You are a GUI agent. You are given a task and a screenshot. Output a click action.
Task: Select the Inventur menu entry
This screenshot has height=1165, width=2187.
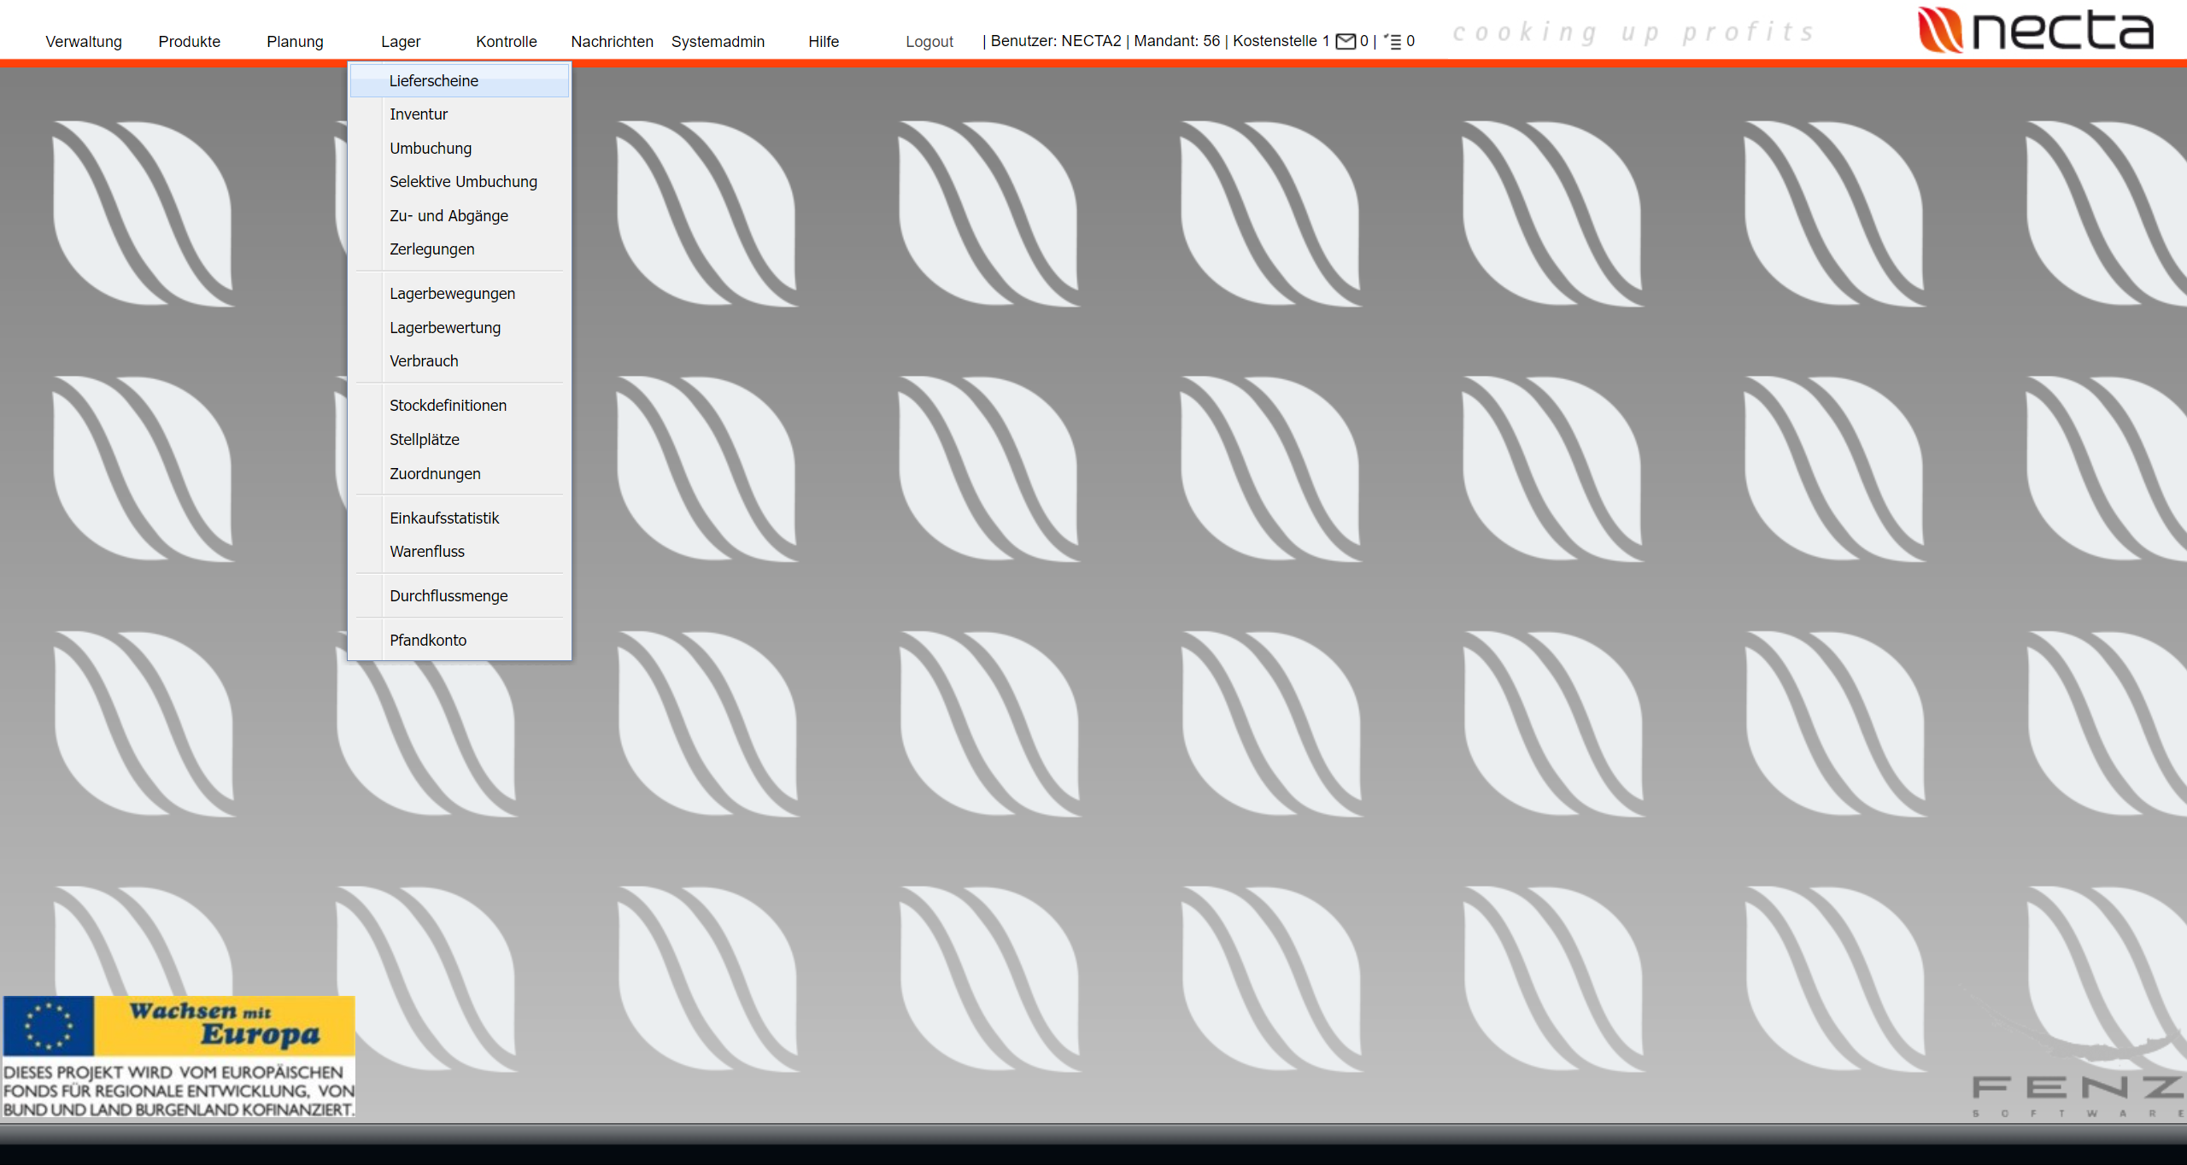419,114
